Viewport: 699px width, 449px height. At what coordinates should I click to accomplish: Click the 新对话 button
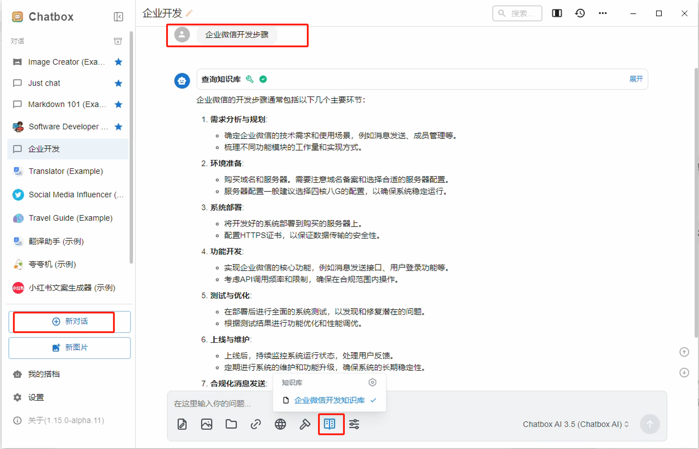[x=70, y=321]
